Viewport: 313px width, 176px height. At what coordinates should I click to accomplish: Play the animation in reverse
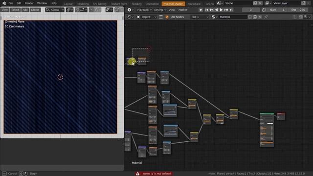(216, 10)
